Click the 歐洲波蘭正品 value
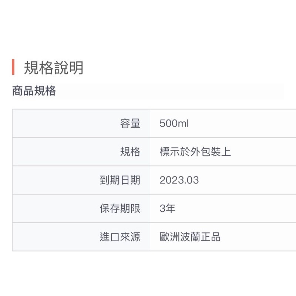The height and width of the screenshot is (296, 296). pyautogui.click(x=190, y=237)
